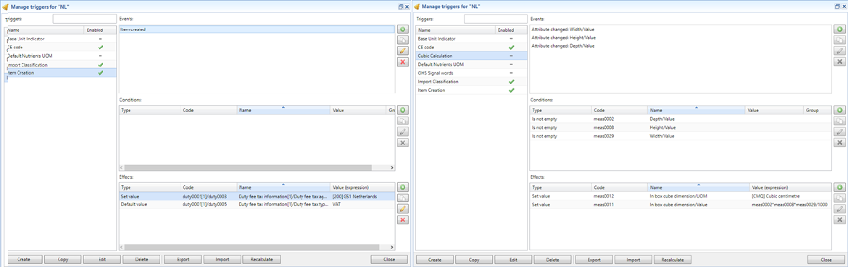Click Copy button in left window

pos(62,260)
